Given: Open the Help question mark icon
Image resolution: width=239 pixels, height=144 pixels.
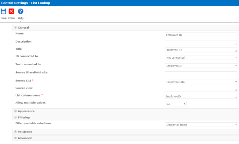Looking at the screenshot, I should tap(20, 11).
